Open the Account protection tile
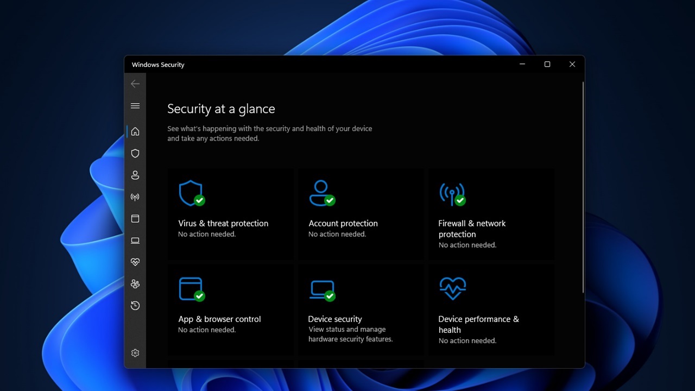The image size is (695, 391). [361, 213]
